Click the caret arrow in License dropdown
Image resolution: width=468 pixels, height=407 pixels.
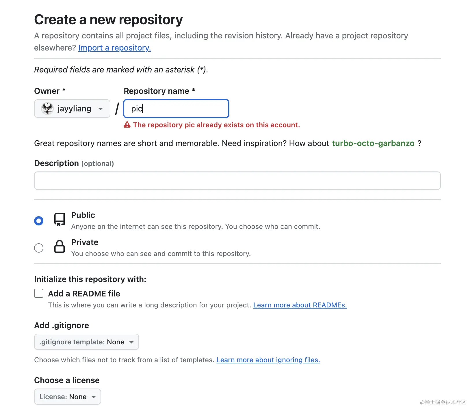[x=94, y=397]
